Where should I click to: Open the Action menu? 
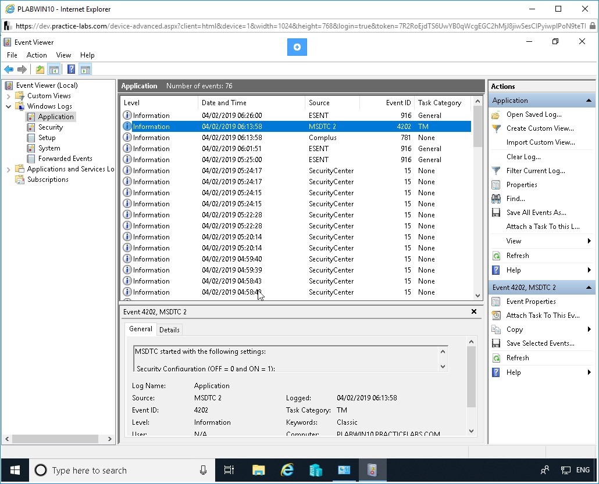click(37, 55)
